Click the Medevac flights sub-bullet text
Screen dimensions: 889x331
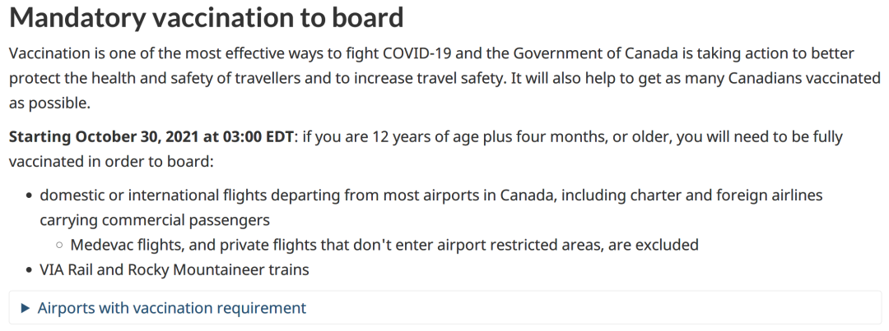pyautogui.click(x=384, y=245)
